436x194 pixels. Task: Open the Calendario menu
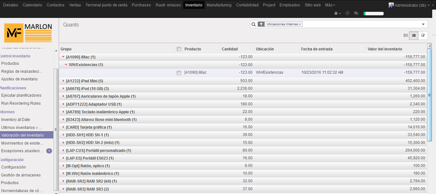[32, 5]
